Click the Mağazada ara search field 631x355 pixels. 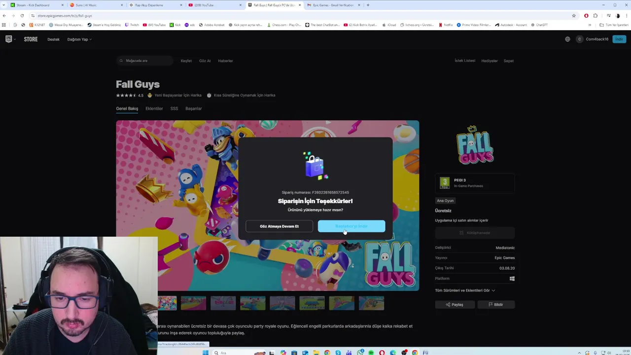145,61
